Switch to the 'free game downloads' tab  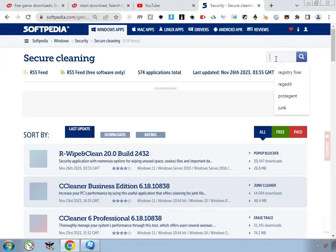point(35,6)
